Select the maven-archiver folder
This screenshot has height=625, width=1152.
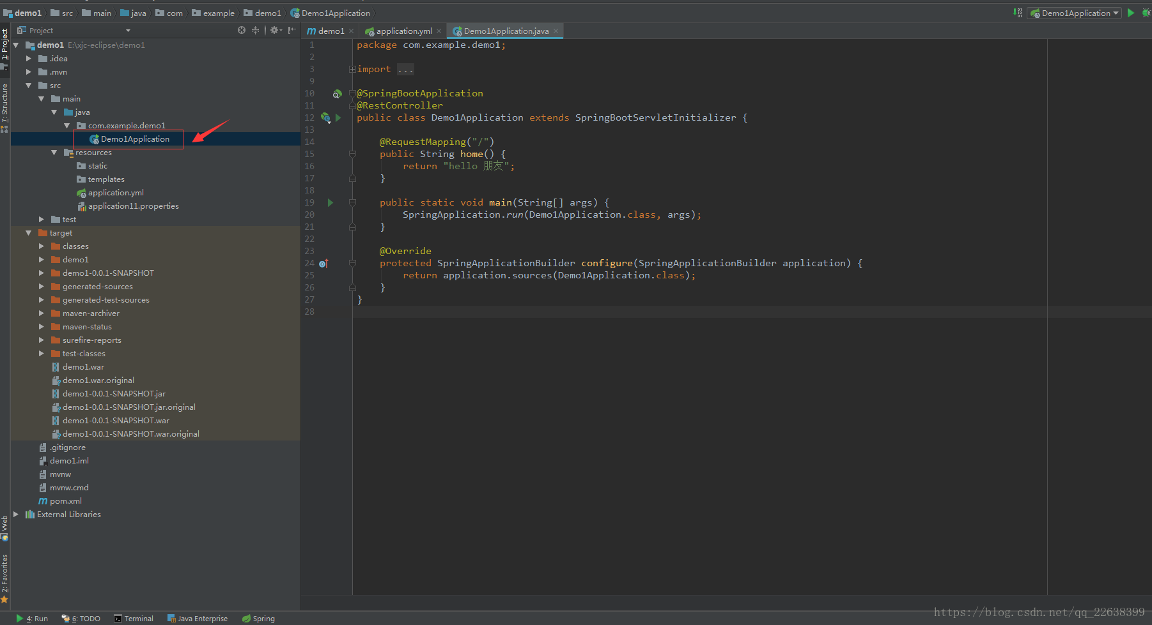[85, 313]
